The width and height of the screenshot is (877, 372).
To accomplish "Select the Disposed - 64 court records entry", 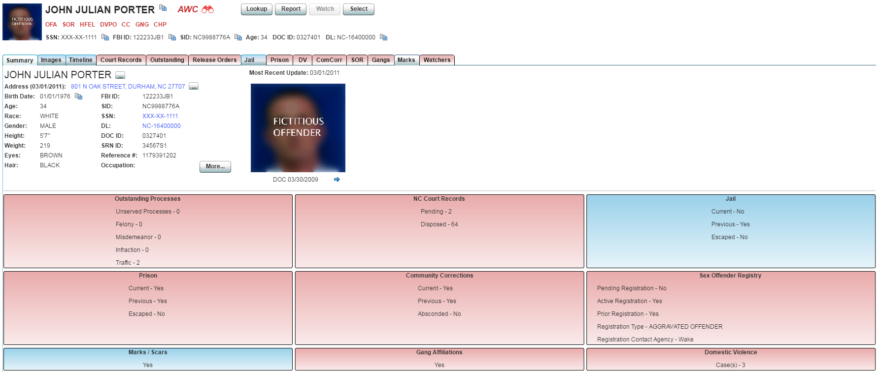I will 439,224.
